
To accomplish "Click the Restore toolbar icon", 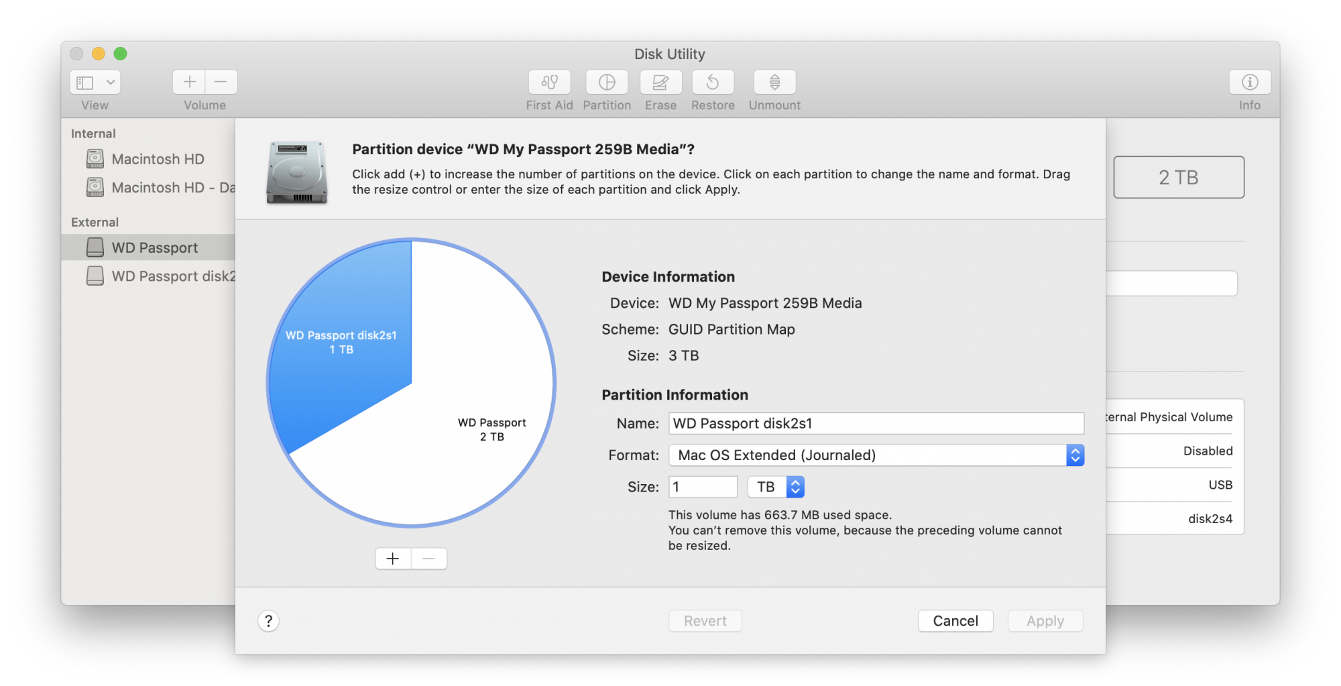I will click(713, 82).
